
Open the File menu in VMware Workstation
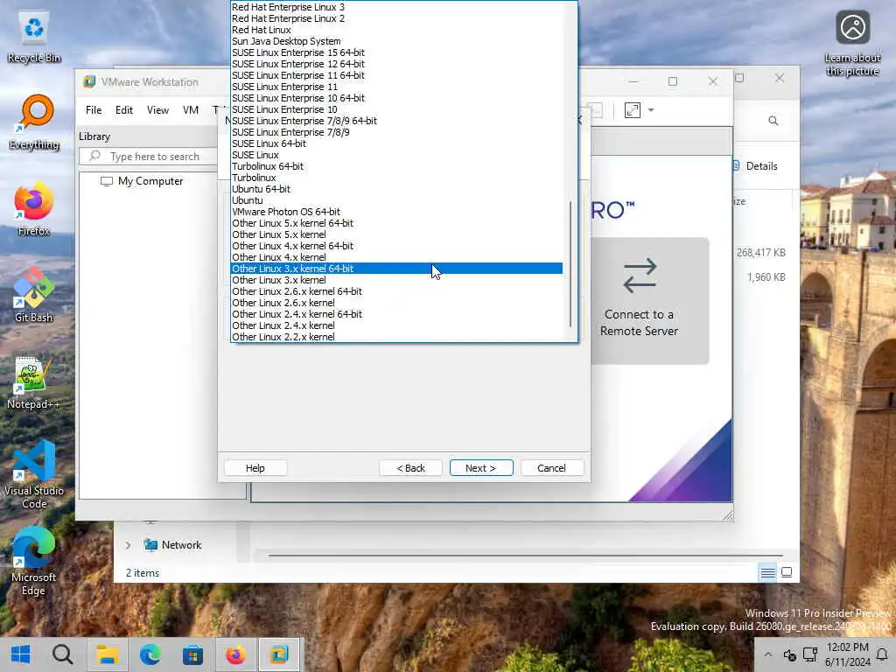(94, 110)
